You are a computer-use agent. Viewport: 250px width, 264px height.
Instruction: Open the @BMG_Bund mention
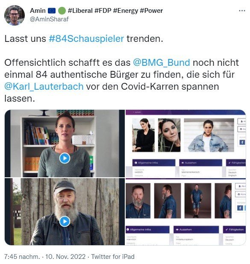pyautogui.click(x=162, y=63)
